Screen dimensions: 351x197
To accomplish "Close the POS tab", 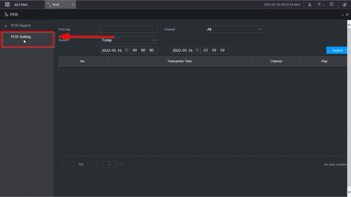I will point(73,4).
